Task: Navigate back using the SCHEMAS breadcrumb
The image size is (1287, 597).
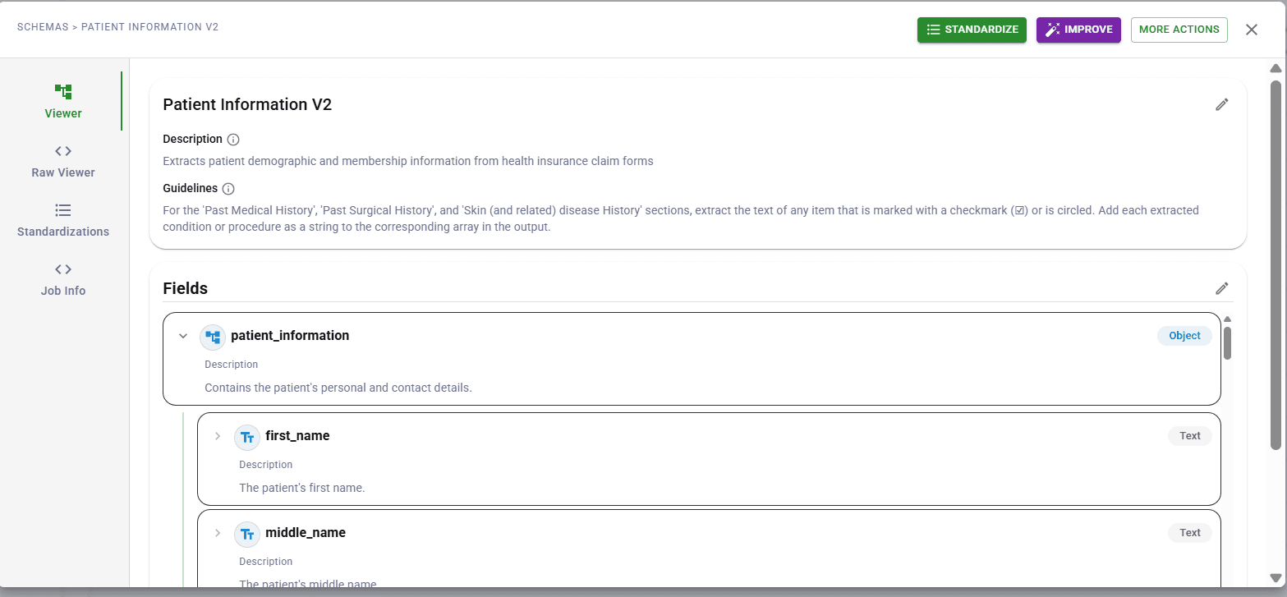Action: [x=43, y=26]
